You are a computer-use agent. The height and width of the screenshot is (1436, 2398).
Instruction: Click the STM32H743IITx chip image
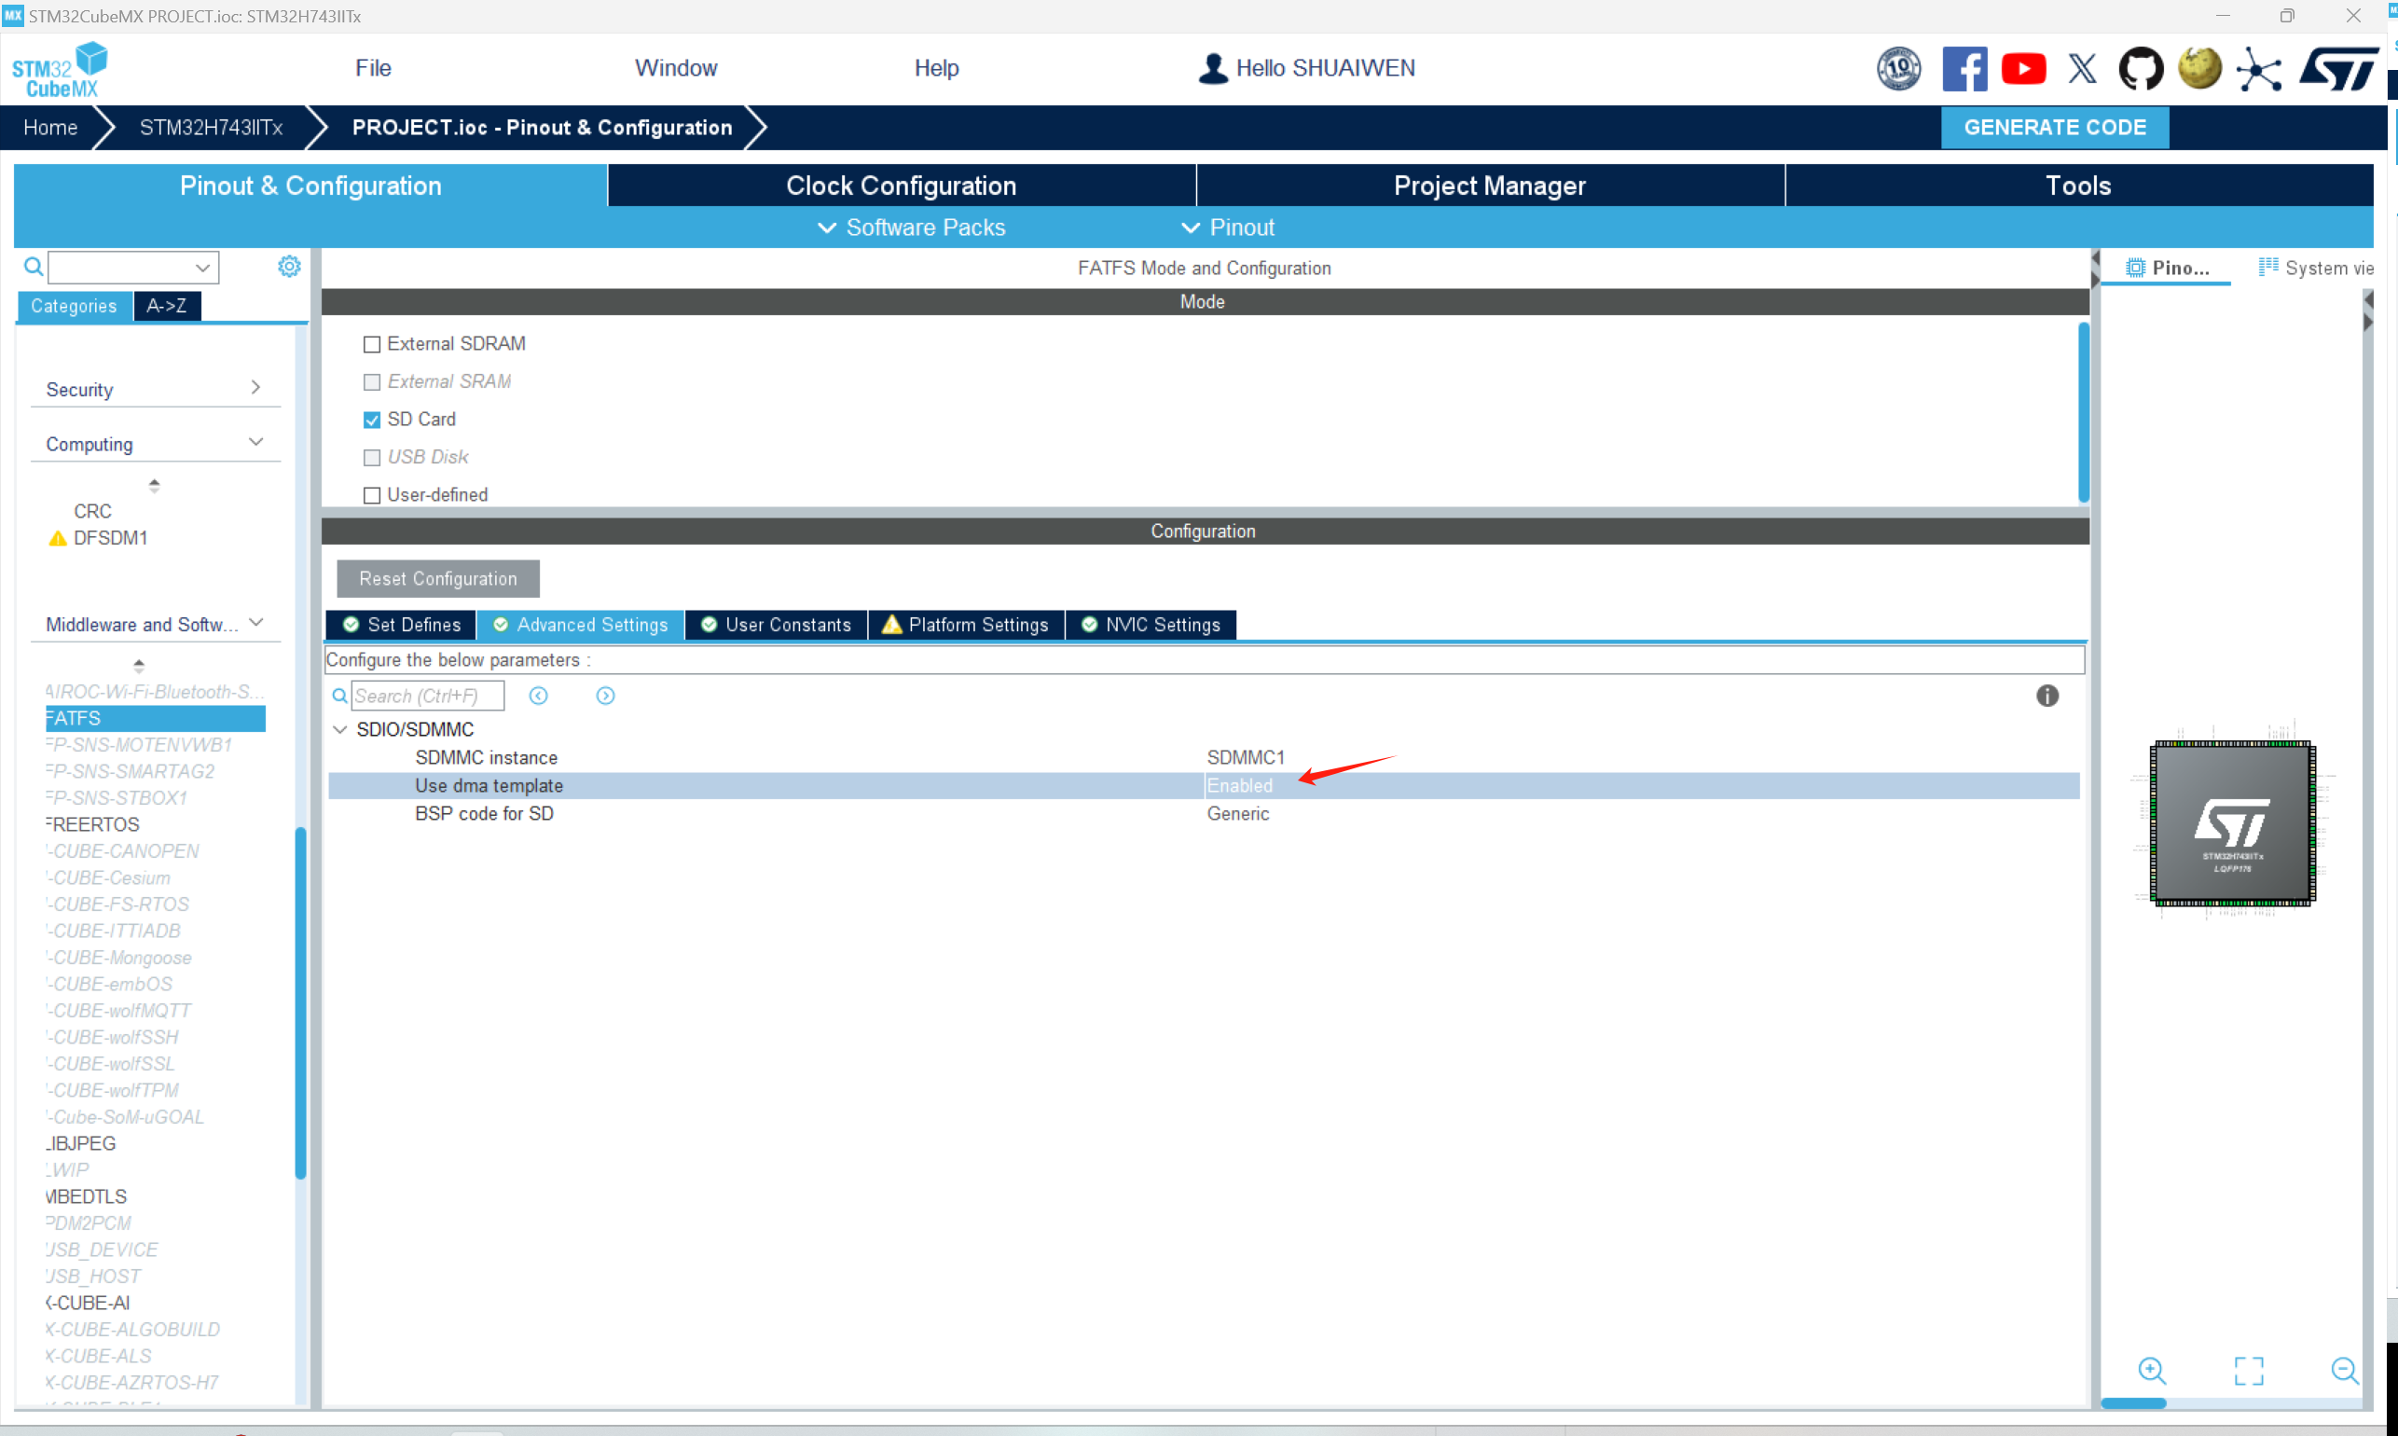point(2232,823)
